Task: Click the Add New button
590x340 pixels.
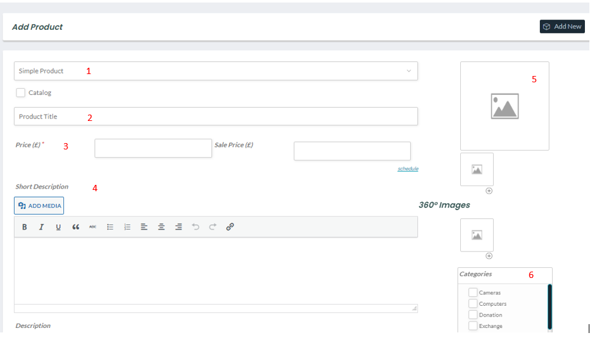Action: pyautogui.click(x=562, y=27)
